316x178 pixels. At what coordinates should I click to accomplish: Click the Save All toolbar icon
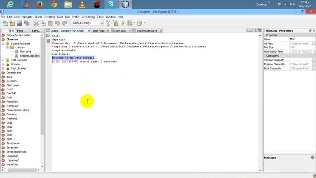[x=27, y=23]
